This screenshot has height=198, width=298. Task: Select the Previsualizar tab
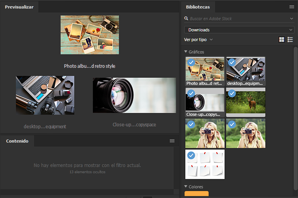click(19, 7)
